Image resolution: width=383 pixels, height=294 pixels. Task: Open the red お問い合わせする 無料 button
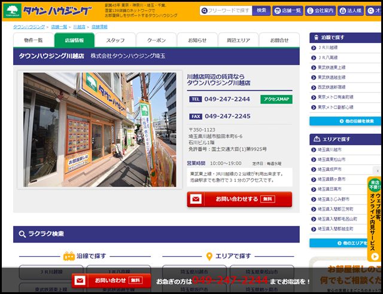coord(239,199)
